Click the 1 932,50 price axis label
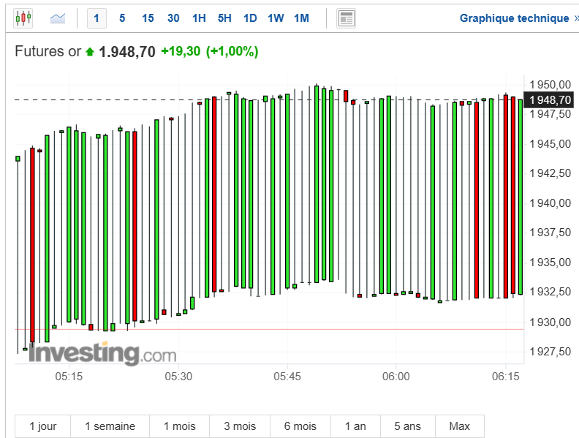579x438 pixels. (550, 291)
